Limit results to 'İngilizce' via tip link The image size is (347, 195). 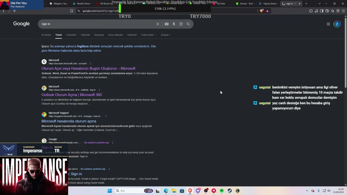83,46
